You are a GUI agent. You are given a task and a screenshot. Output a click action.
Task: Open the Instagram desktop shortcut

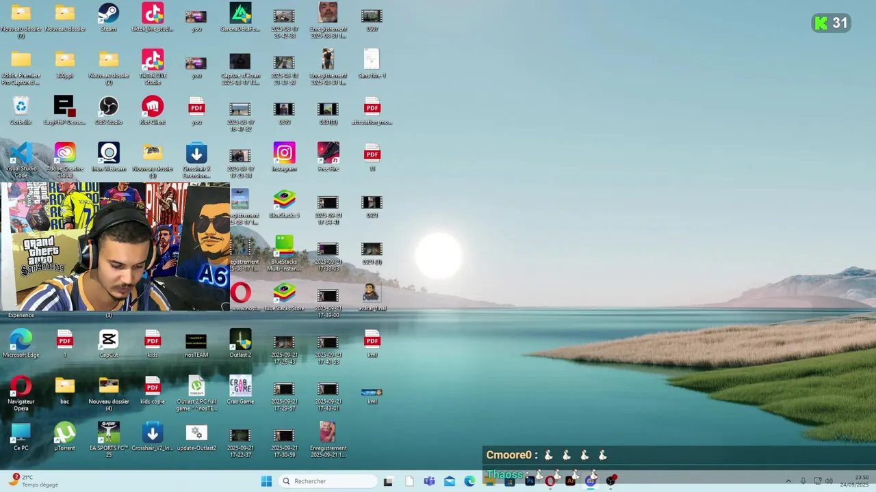tap(284, 156)
